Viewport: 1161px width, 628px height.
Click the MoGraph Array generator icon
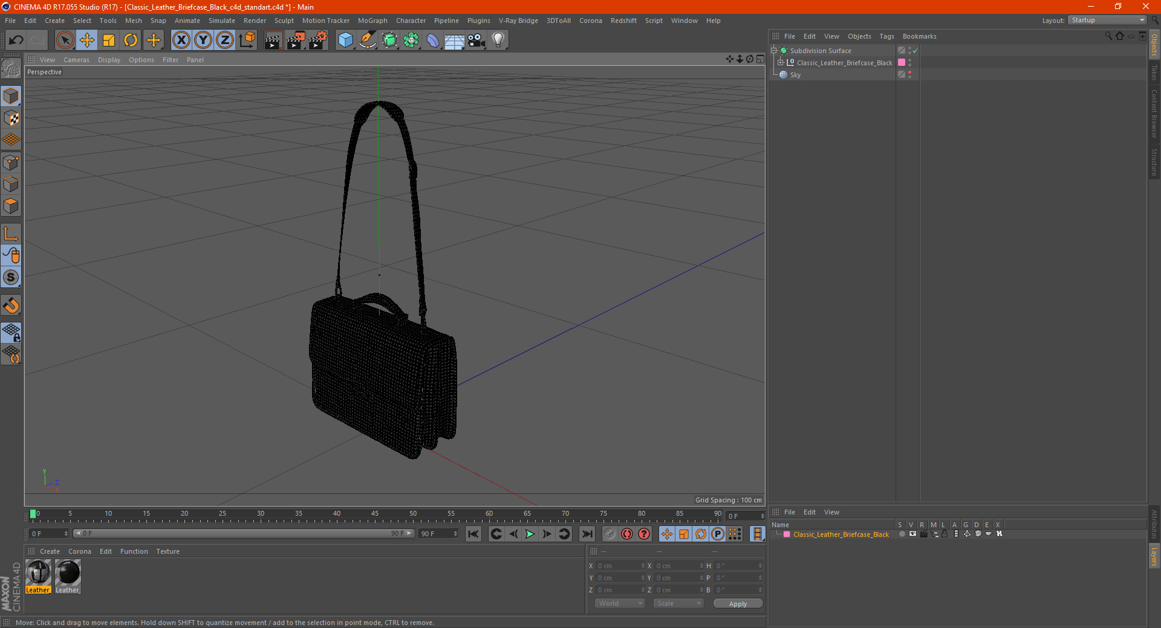tap(411, 40)
